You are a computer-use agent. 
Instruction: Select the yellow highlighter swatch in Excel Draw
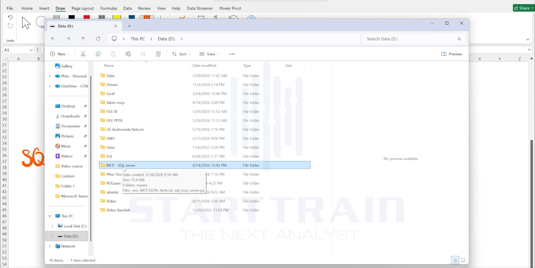117,17
